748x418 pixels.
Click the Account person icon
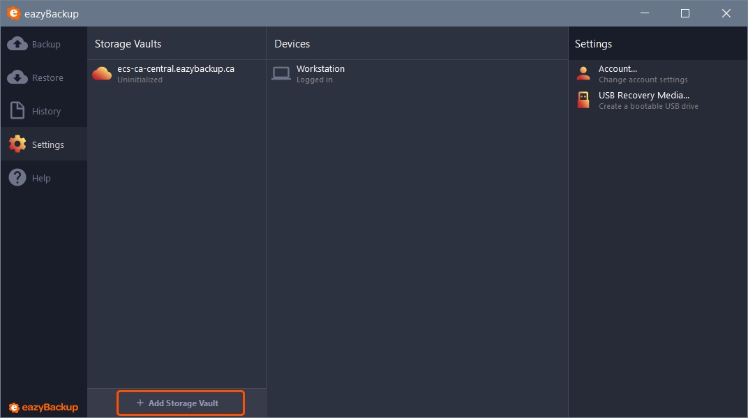(583, 73)
